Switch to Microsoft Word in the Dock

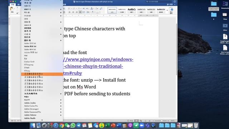119,125
